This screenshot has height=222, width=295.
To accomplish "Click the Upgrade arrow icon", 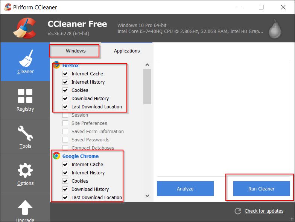I will pyautogui.click(x=25, y=207).
